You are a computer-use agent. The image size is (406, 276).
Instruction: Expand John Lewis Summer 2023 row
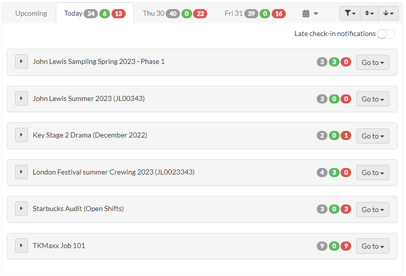tap(21, 98)
